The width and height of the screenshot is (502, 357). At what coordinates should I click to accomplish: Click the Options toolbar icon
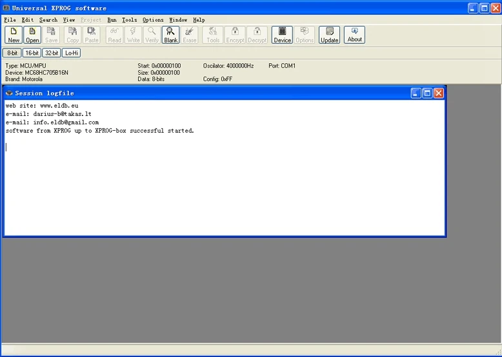click(x=305, y=35)
